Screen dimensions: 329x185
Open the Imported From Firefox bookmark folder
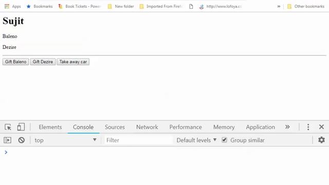[x=161, y=6]
